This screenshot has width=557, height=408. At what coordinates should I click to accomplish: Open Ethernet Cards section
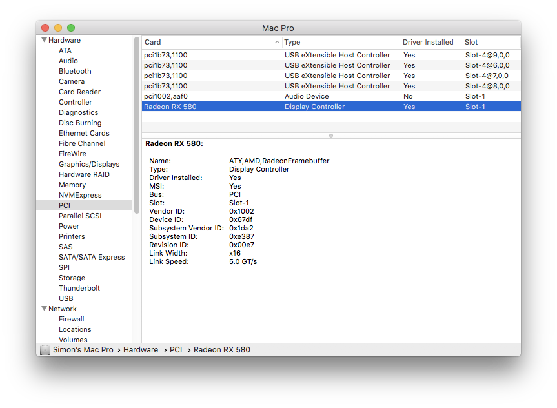[x=84, y=133]
